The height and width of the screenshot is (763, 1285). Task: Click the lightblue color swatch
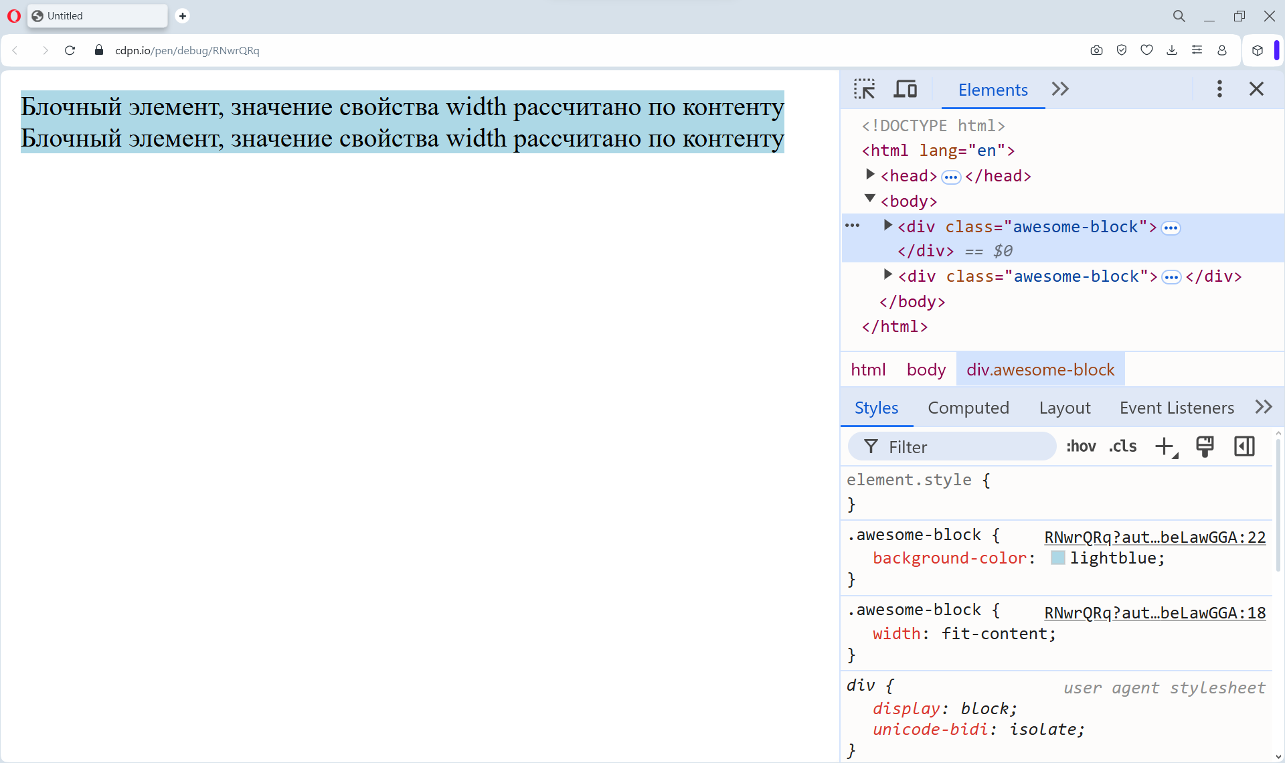pyautogui.click(x=1057, y=558)
